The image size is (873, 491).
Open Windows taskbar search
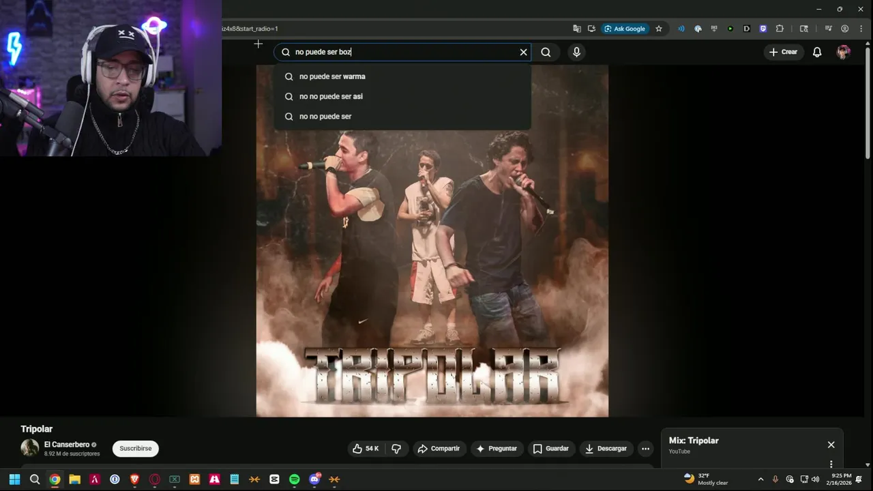35,479
